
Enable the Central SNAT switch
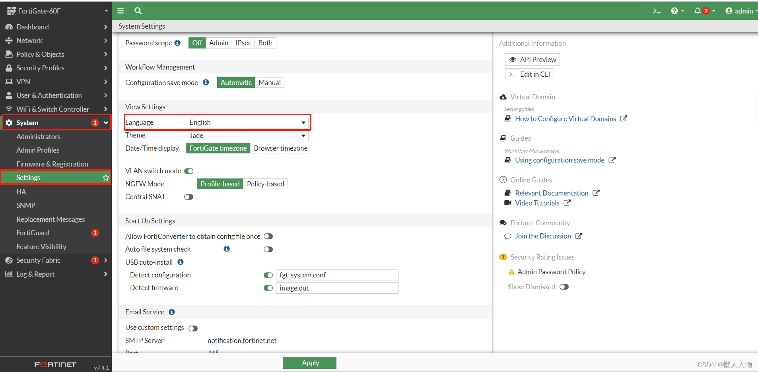[189, 197]
